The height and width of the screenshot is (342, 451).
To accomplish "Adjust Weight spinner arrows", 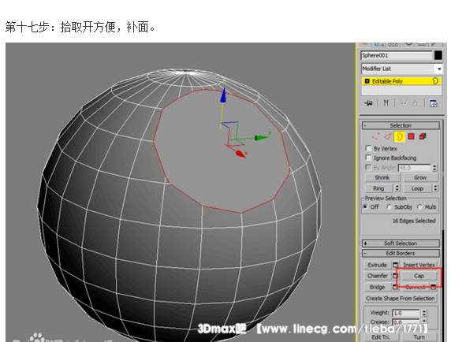I will click(x=424, y=313).
